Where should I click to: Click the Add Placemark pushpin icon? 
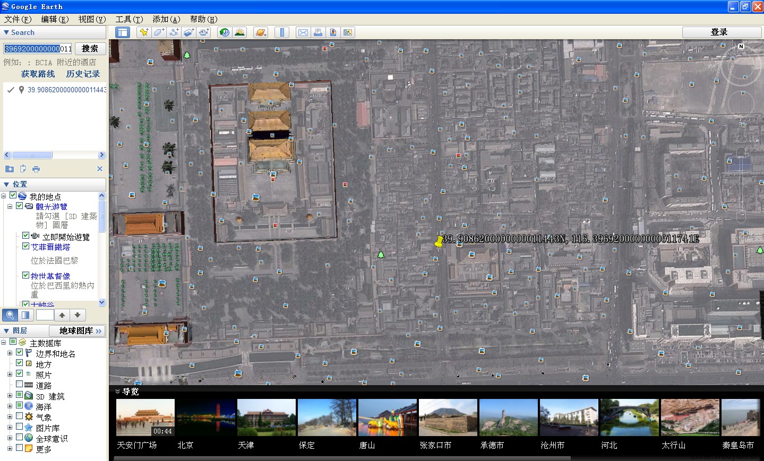[143, 32]
